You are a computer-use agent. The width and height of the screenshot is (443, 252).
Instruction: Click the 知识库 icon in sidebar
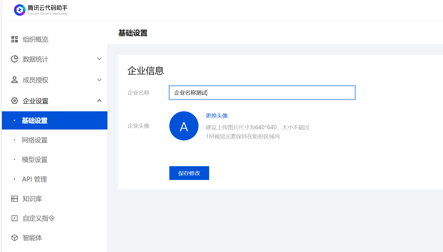[x=15, y=199]
